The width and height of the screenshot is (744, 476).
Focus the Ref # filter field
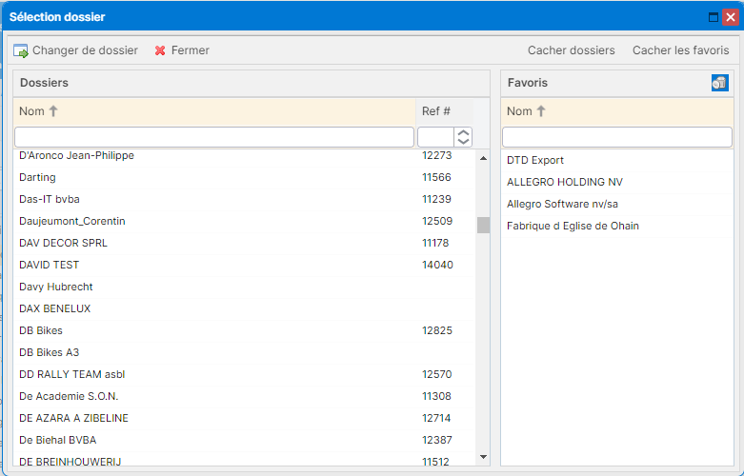435,137
